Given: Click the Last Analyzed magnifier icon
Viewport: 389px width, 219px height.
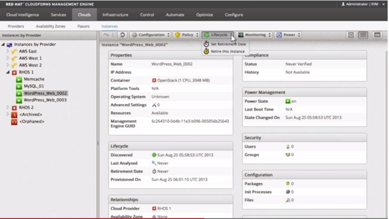Looking at the screenshot, I should 154,163.
